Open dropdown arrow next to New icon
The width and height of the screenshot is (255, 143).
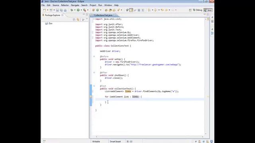[x=47, y=10]
